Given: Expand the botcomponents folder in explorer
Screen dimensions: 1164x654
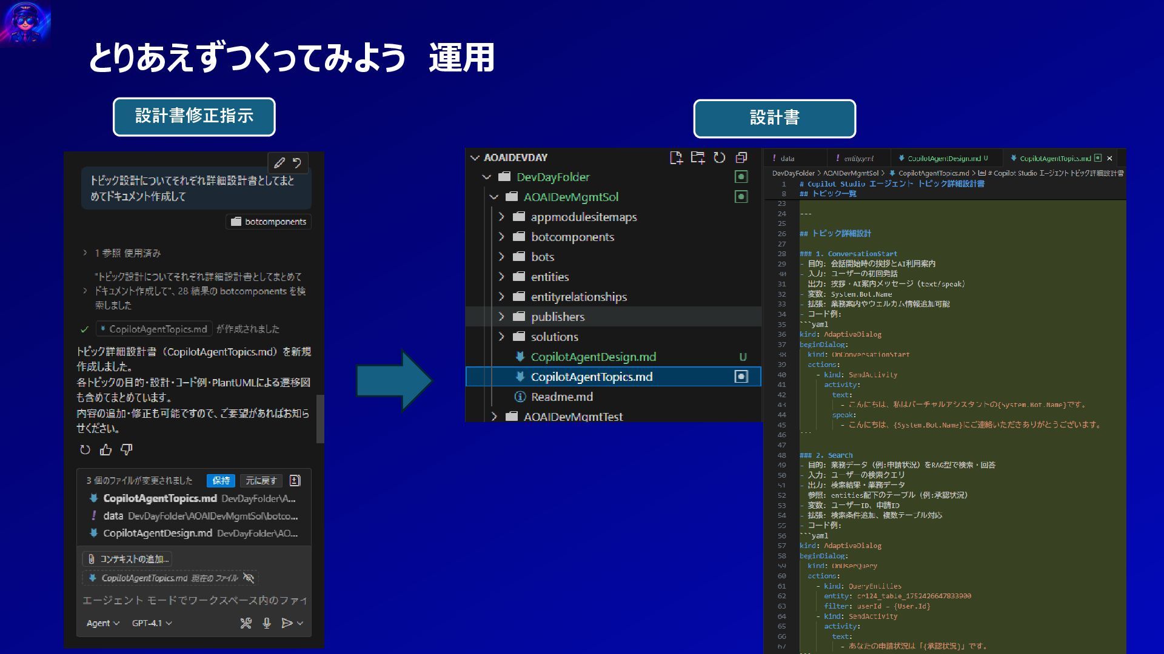Looking at the screenshot, I should 501,237.
